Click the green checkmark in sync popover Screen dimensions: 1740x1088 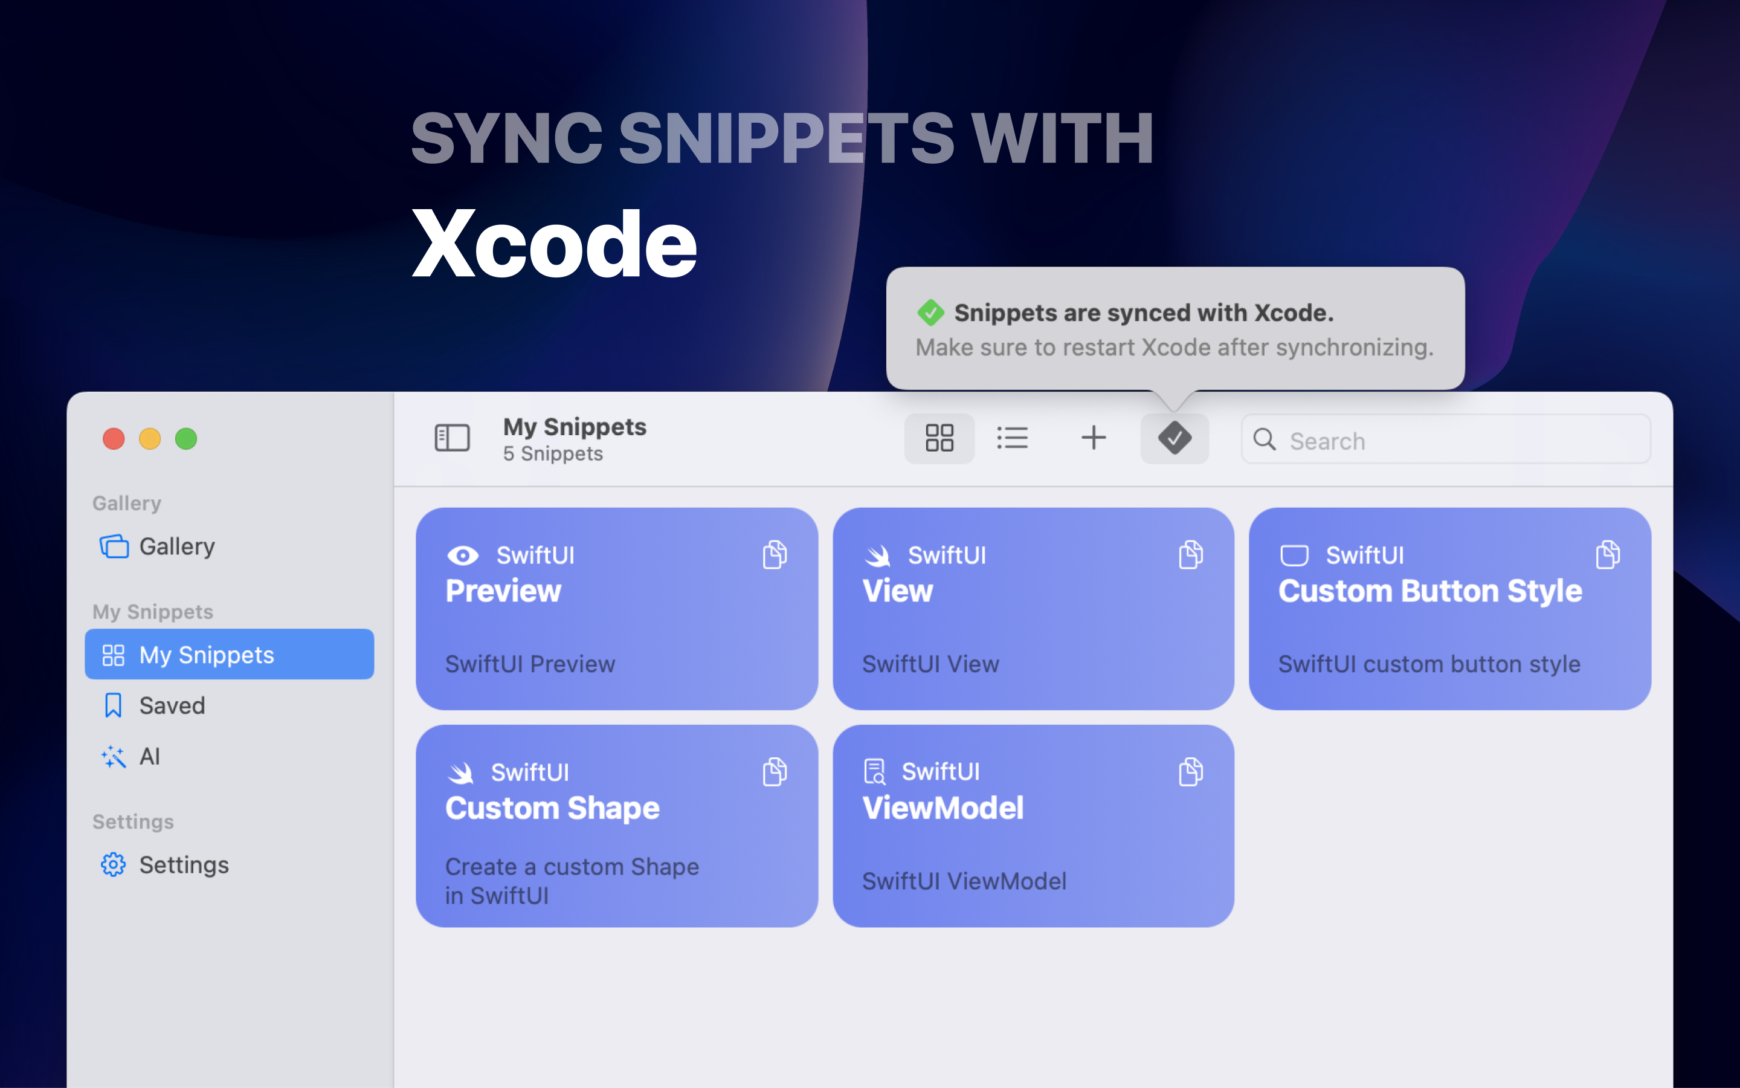[x=930, y=312]
